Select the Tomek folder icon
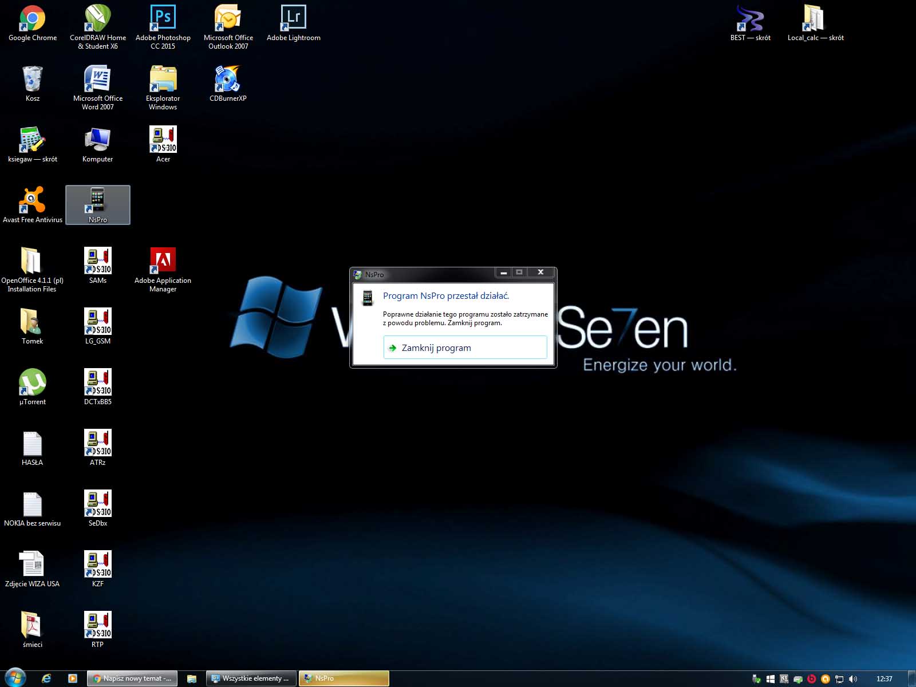 [33, 327]
